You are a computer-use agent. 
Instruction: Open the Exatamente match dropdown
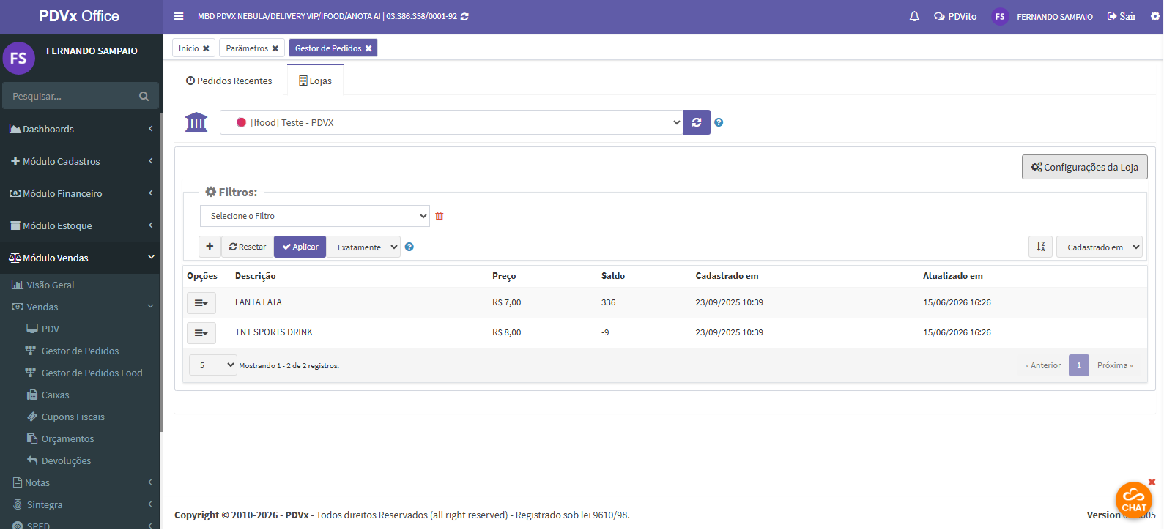(x=363, y=247)
